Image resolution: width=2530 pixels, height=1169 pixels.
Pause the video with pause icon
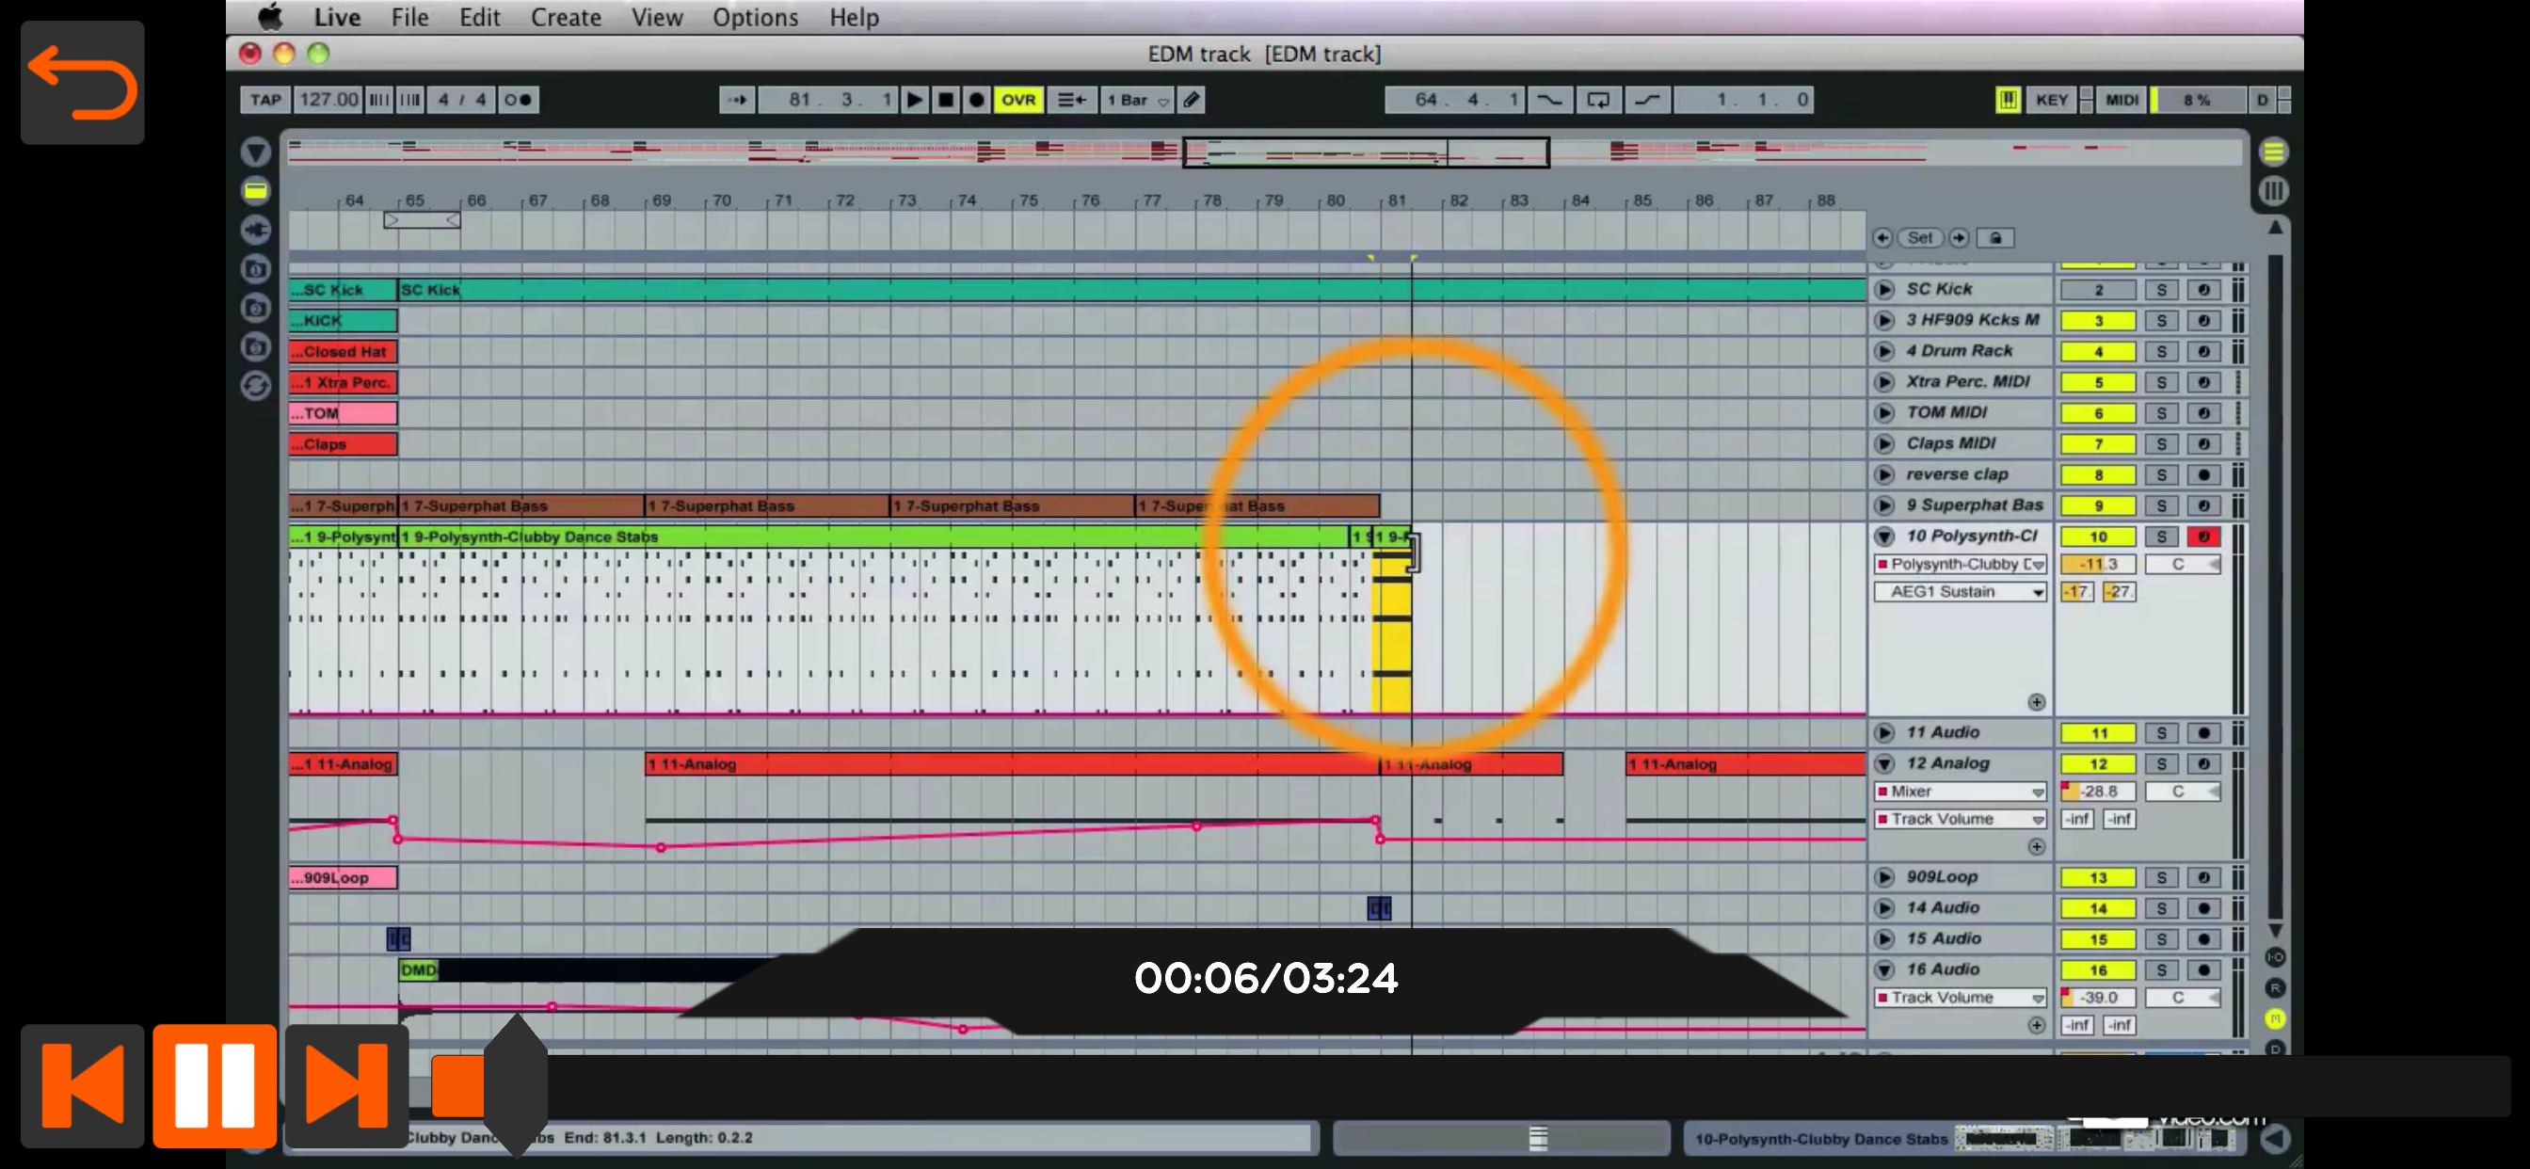[214, 1084]
